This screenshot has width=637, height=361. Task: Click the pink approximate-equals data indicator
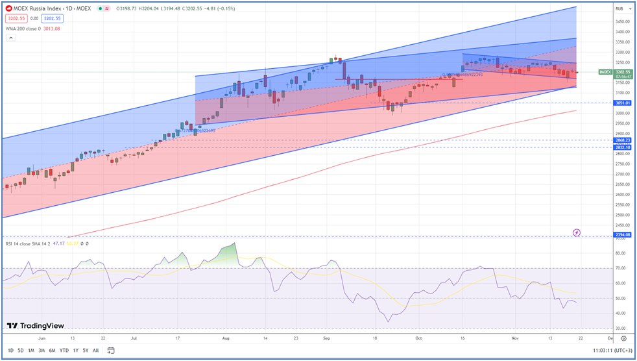(107, 8)
